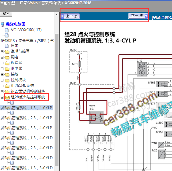The height and width of the screenshot is (171, 172).
Task: Expand the 保险丝 folder
Action: 2,63
